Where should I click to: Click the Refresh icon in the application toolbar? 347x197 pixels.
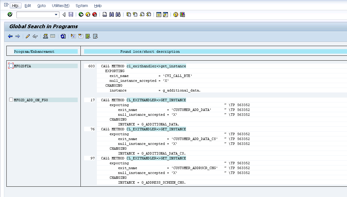63,36
